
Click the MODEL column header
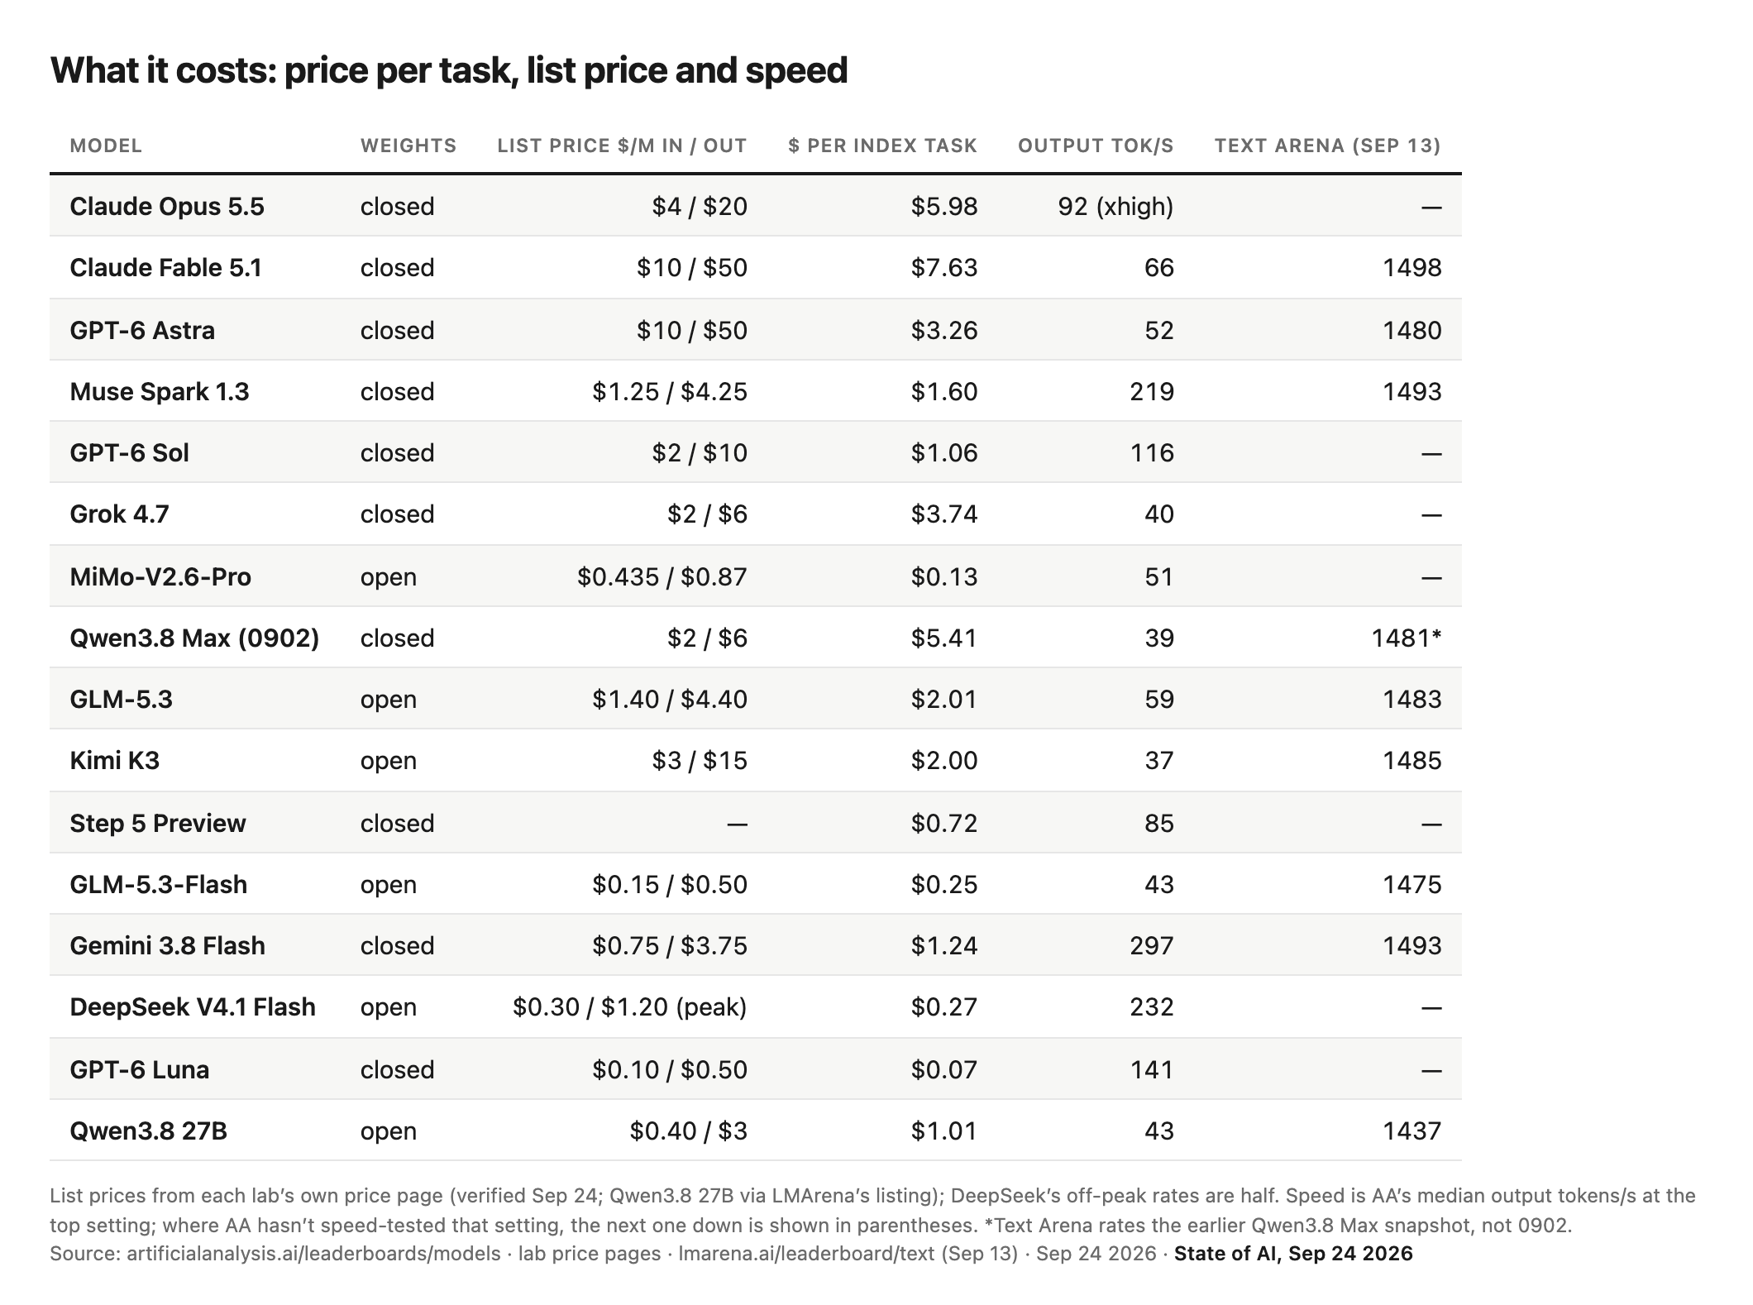tap(106, 146)
